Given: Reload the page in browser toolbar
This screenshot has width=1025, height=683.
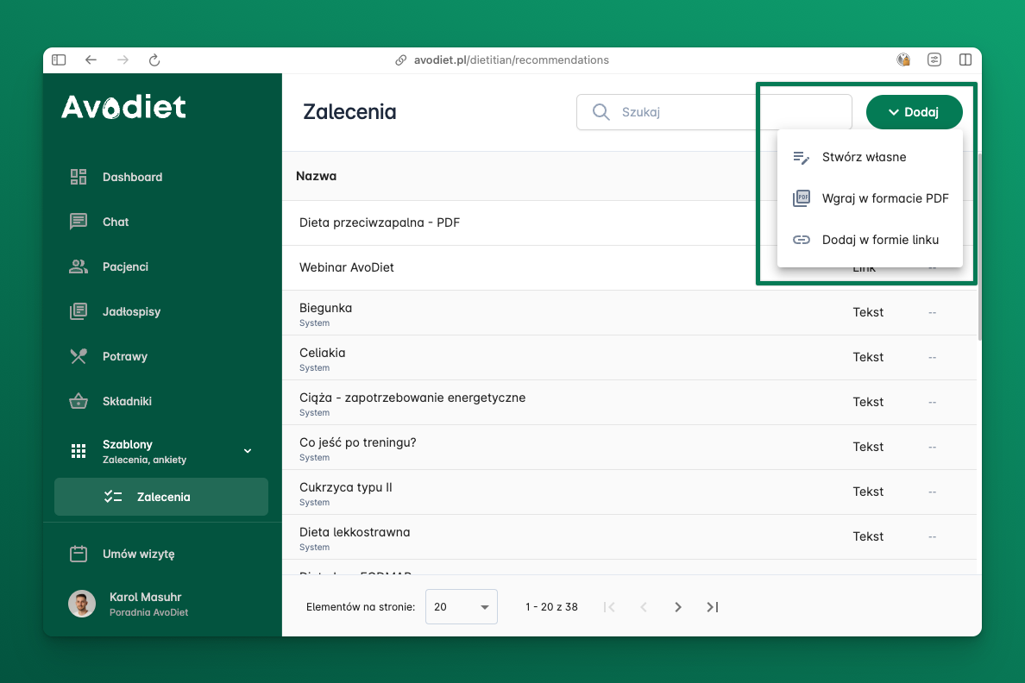Looking at the screenshot, I should (154, 60).
